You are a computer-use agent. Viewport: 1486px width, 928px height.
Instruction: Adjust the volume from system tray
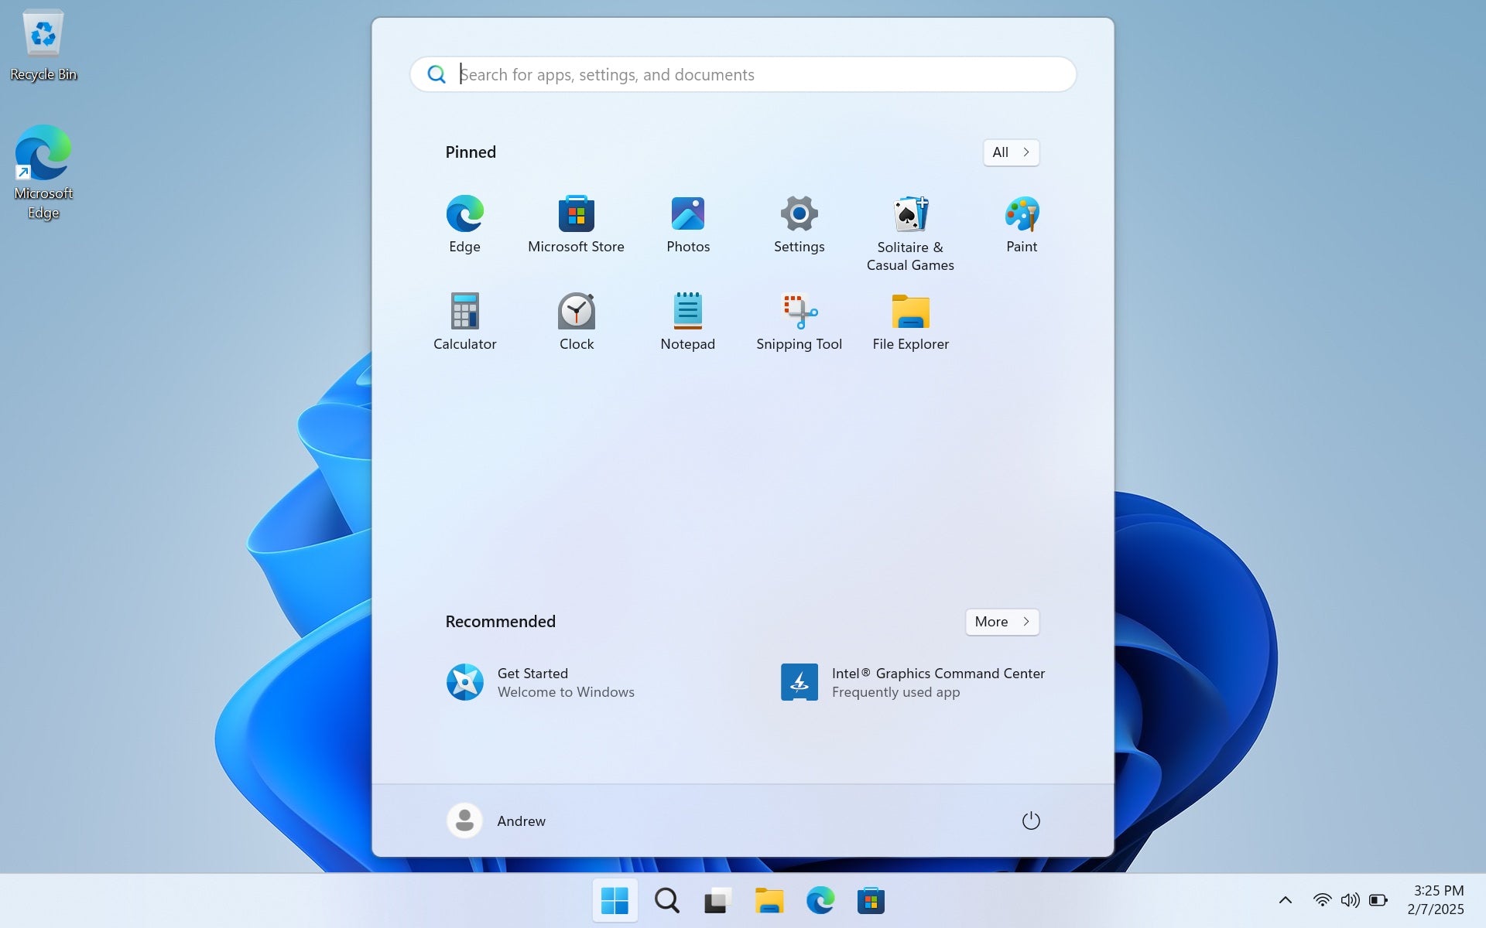click(x=1350, y=899)
